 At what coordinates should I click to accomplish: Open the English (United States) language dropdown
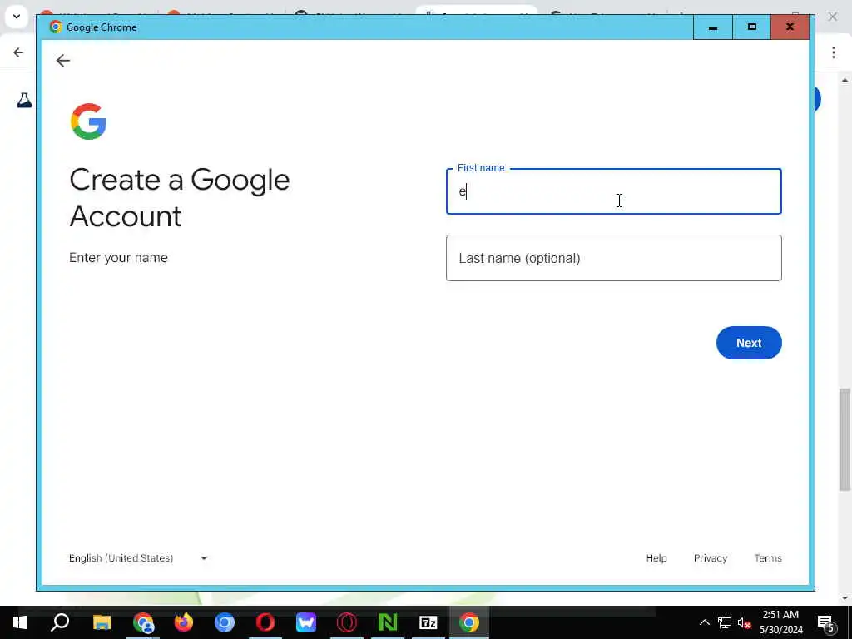point(138,558)
